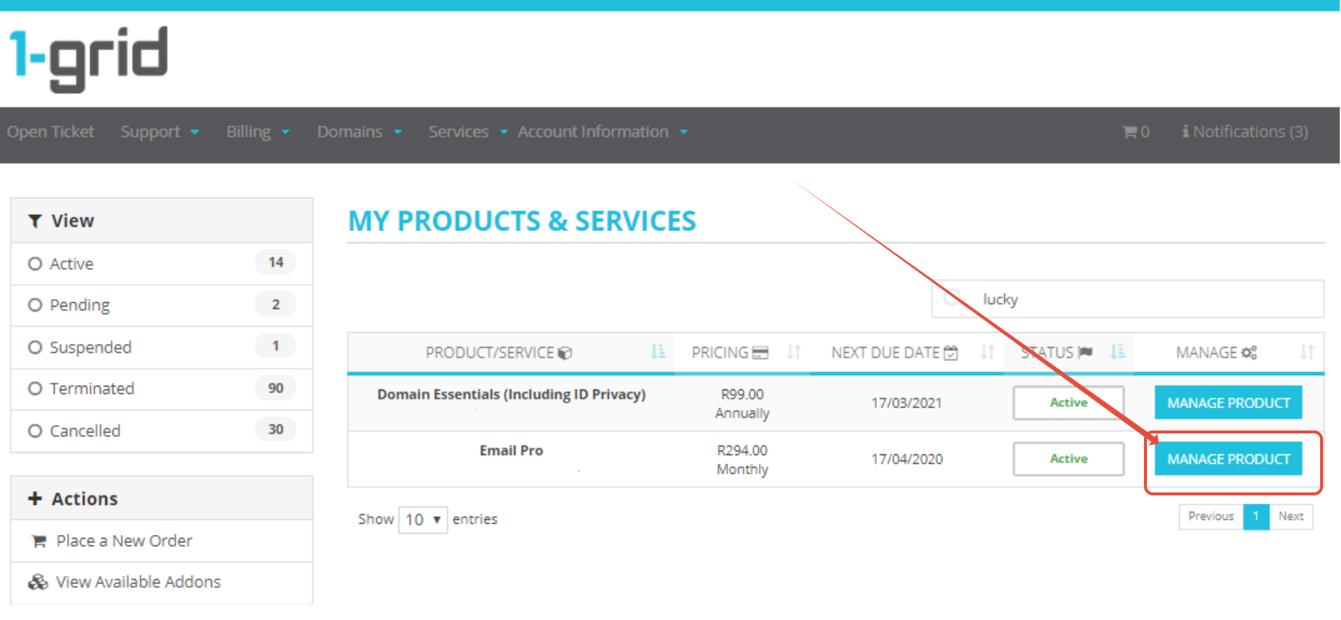Click the Cancelled count badge 30
Screen dimensions: 1341x620
tap(275, 430)
